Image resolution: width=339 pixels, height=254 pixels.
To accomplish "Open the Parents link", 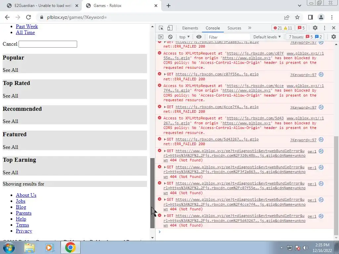I will (24, 213).
